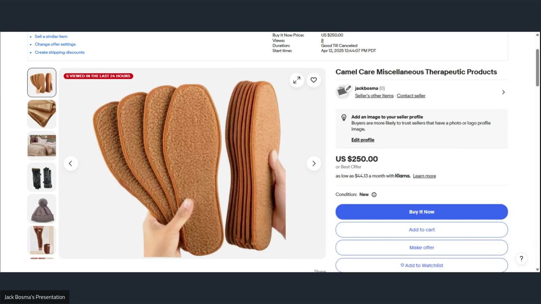Open Create shipping discounts link
The width and height of the screenshot is (541, 304).
point(60,52)
